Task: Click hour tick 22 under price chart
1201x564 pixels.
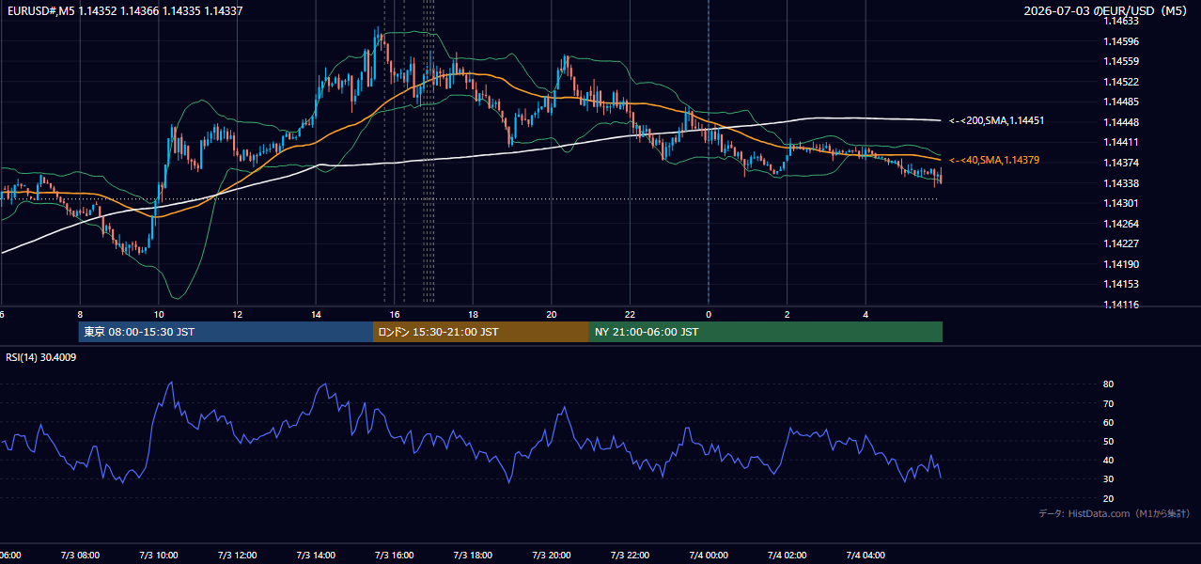Action: (x=630, y=314)
